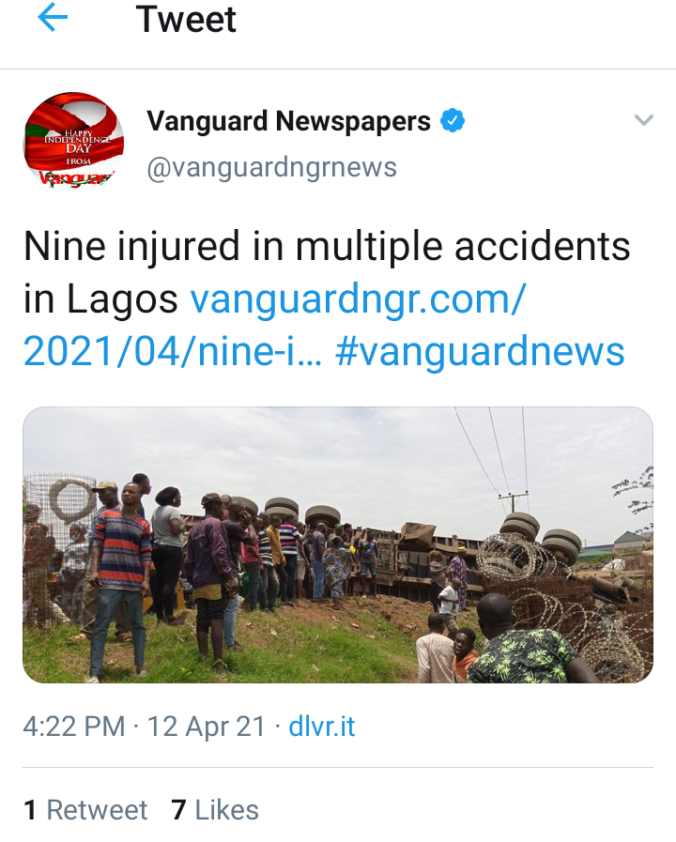Open the vanguardngr.com article link

pos(358,299)
